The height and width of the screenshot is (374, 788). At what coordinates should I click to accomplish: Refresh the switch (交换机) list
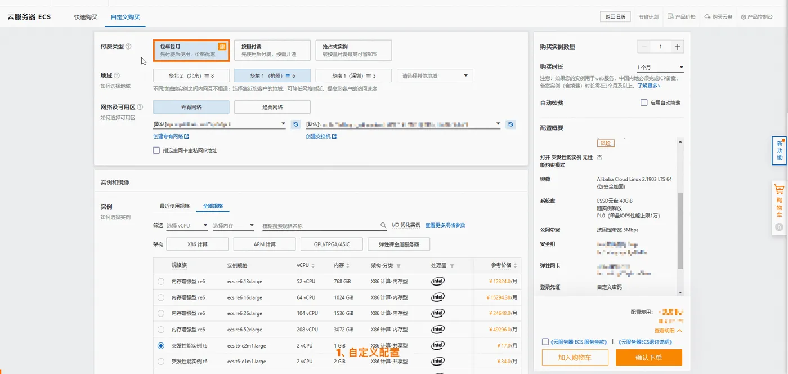[x=511, y=124]
